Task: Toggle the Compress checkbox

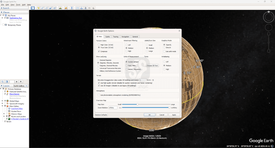Action: (x=99, y=51)
